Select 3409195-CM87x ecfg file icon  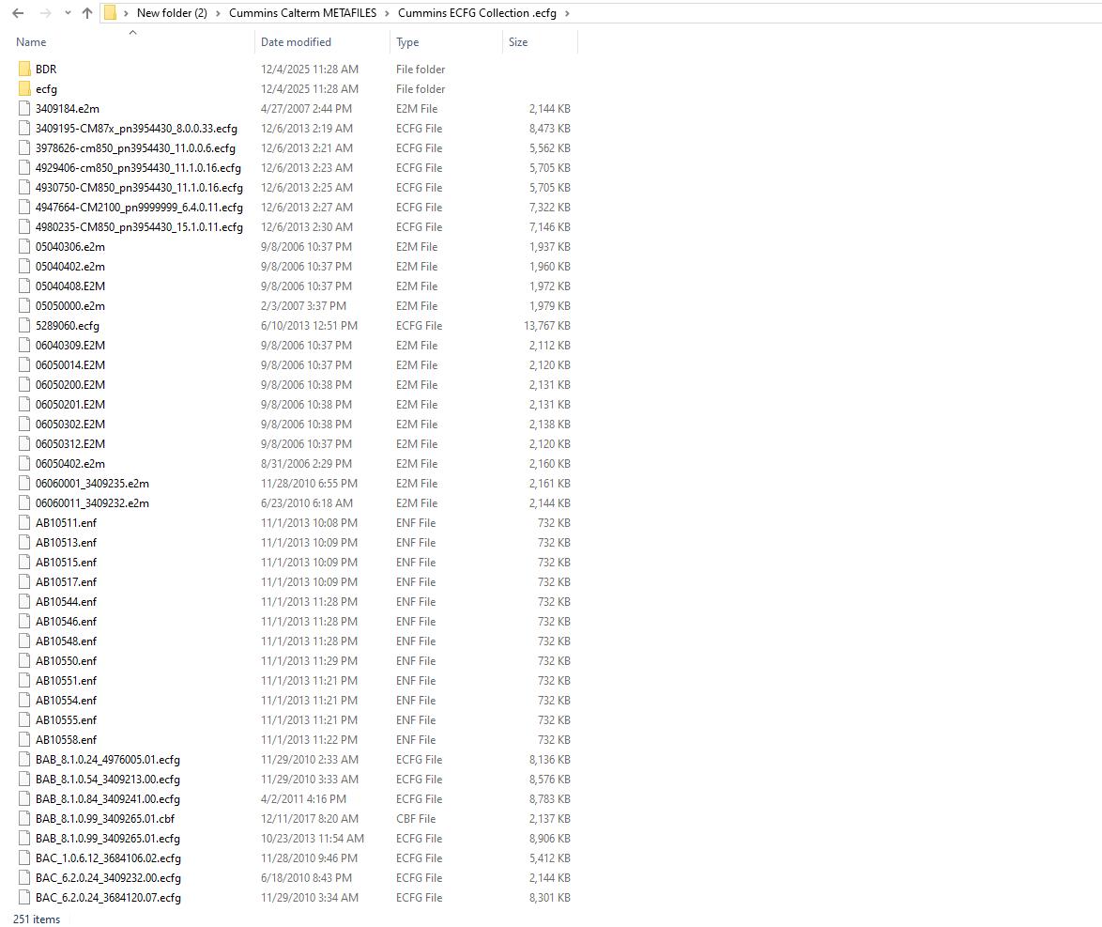[x=24, y=128]
